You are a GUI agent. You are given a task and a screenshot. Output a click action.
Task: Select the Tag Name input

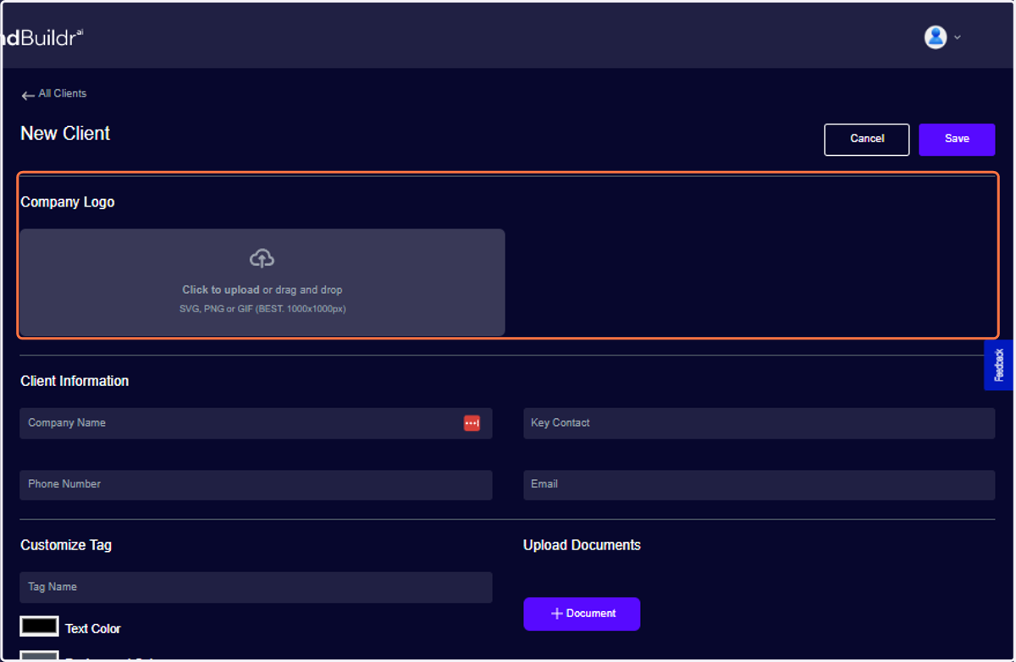coord(256,588)
